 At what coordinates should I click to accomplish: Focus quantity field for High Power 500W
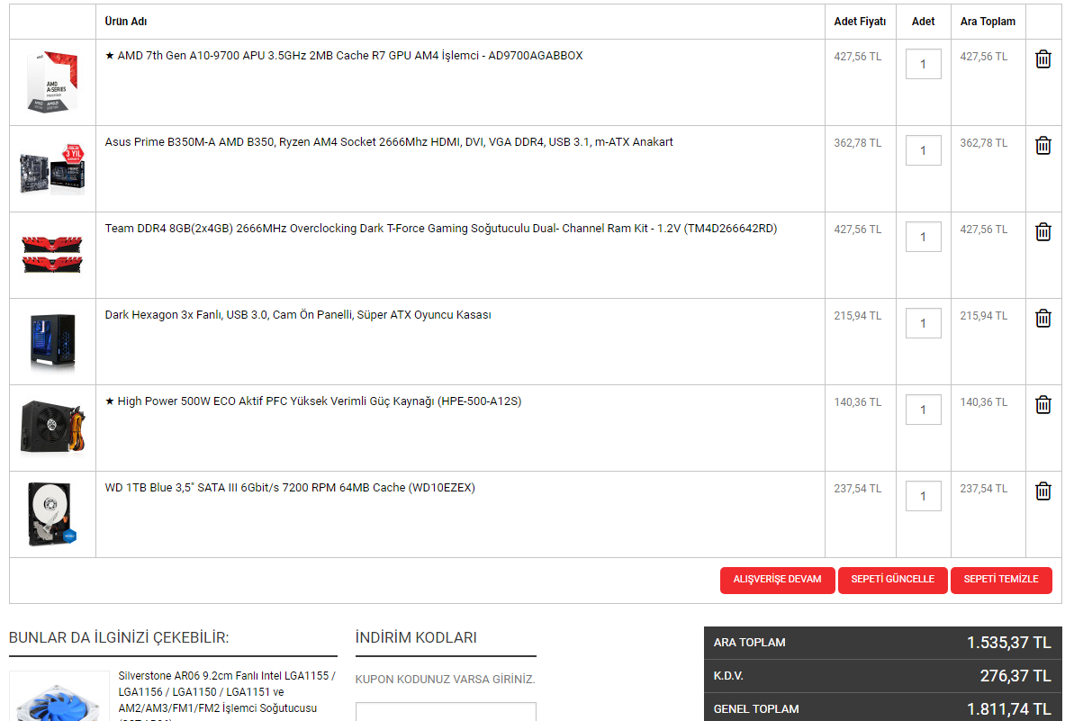tap(923, 410)
